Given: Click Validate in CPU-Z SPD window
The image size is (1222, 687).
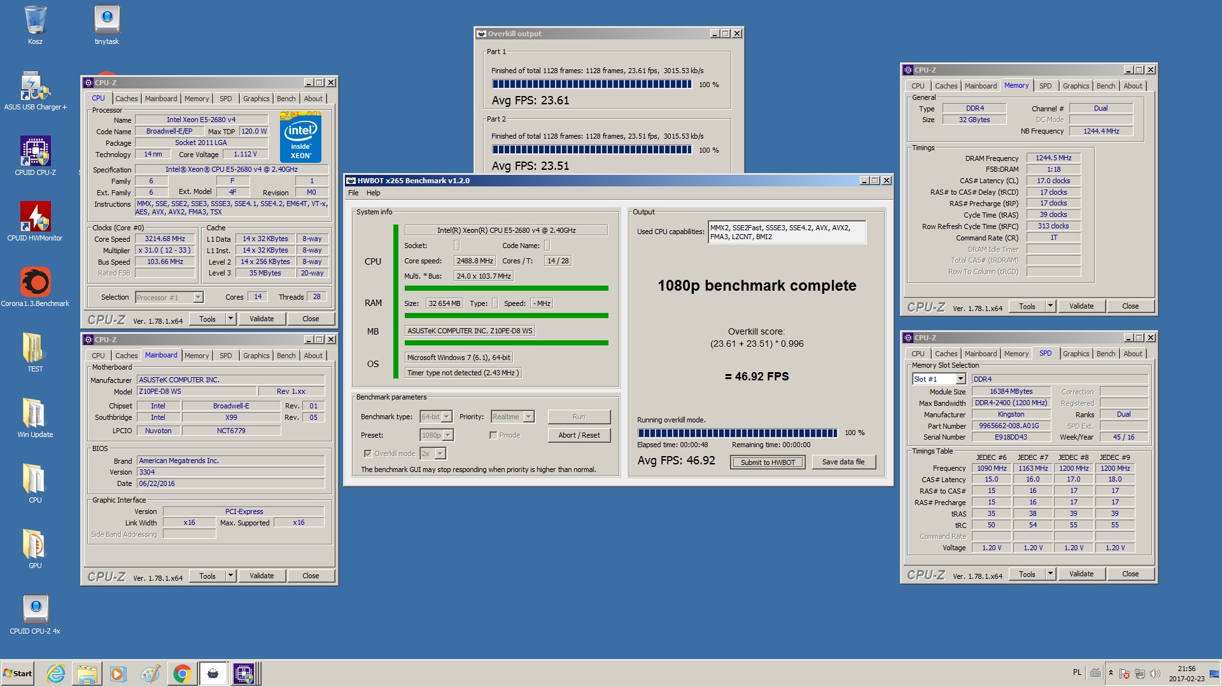Looking at the screenshot, I should (x=1081, y=574).
